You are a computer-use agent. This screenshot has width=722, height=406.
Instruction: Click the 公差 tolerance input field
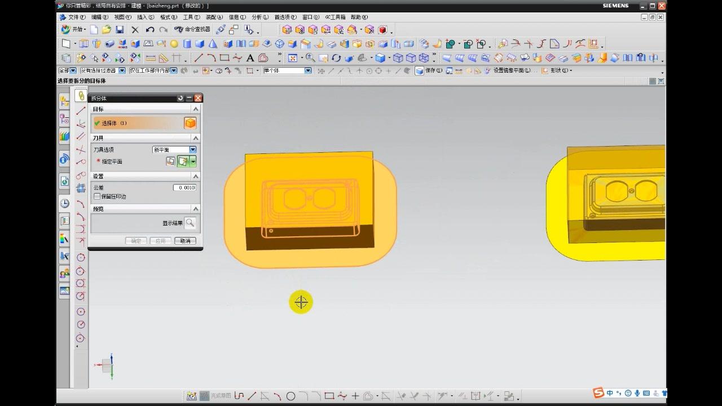[x=184, y=187]
